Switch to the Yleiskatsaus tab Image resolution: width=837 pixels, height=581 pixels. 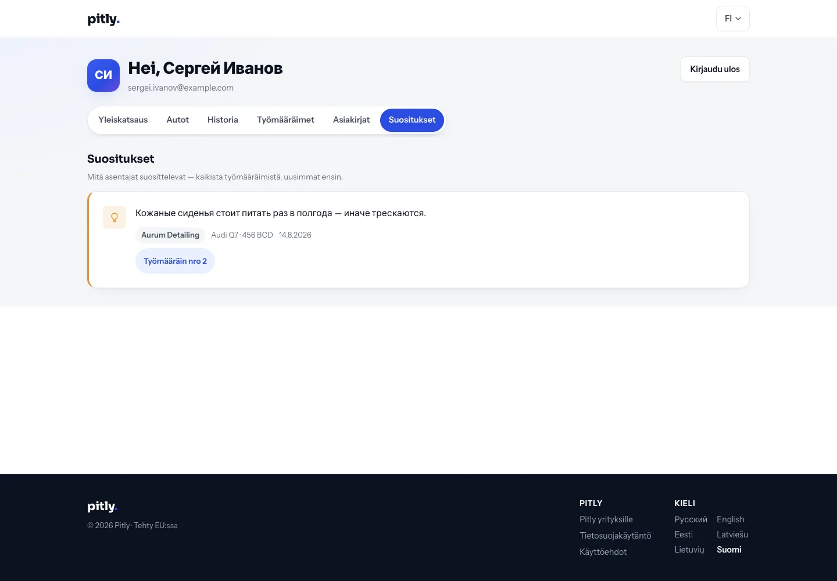[x=123, y=120]
